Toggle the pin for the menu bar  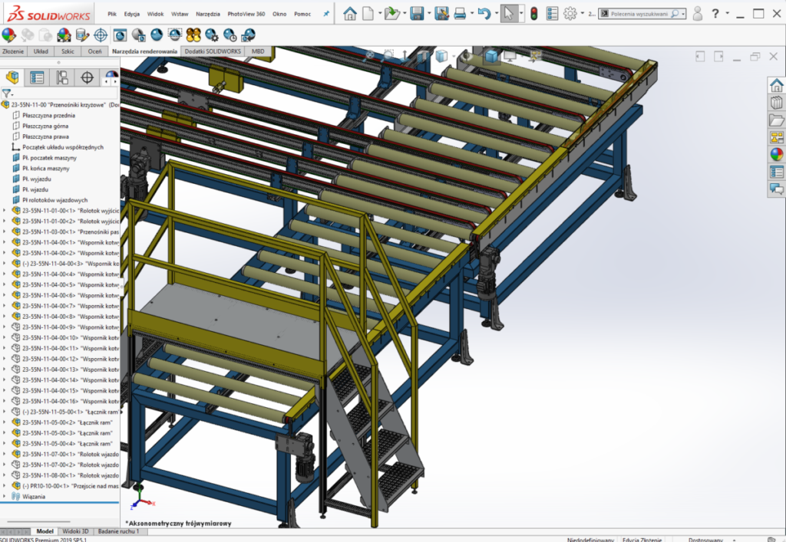point(326,14)
